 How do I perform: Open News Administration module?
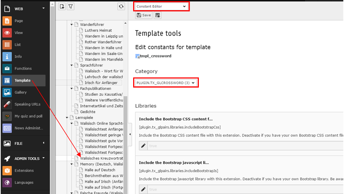pyautogui.click(x=23, y=128)
